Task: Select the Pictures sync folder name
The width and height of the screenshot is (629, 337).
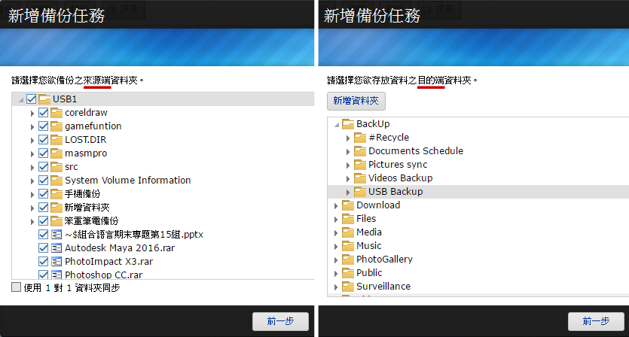Action: [x=398, y=165]
